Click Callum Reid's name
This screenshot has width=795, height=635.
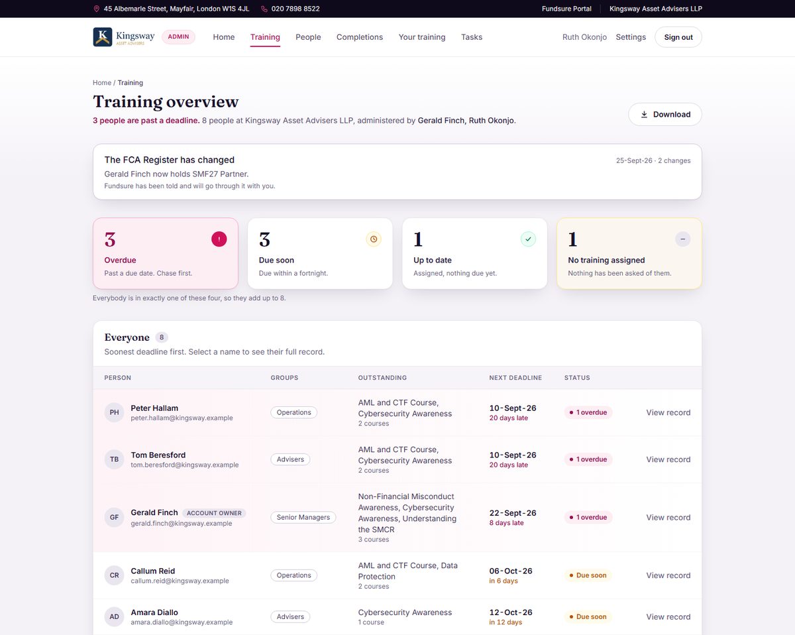coord(153,571)
